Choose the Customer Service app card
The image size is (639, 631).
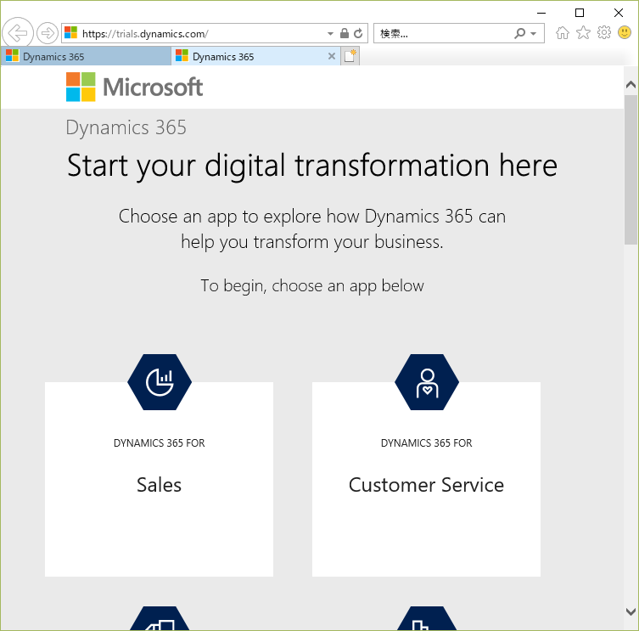coord(426,479)
